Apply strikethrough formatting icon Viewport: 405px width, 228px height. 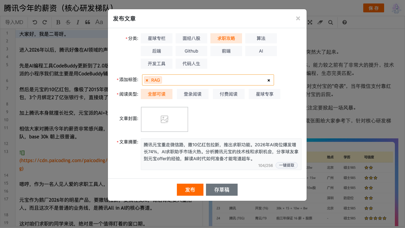pyautogui.click(x=68, y=22)
